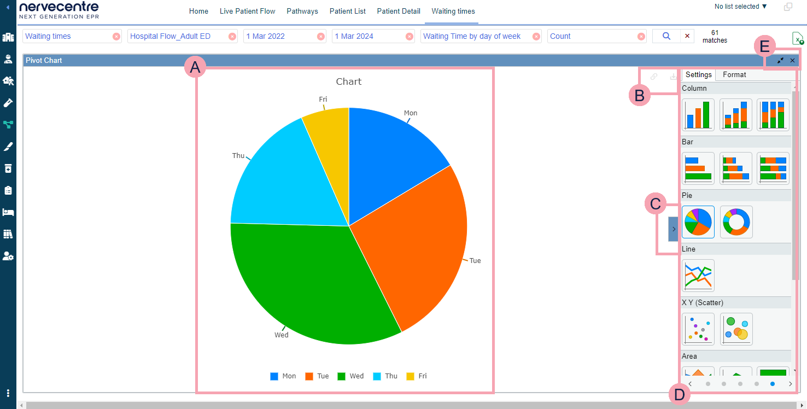Click the Excel export icon
807x409 pixels.
coord(798,38)
